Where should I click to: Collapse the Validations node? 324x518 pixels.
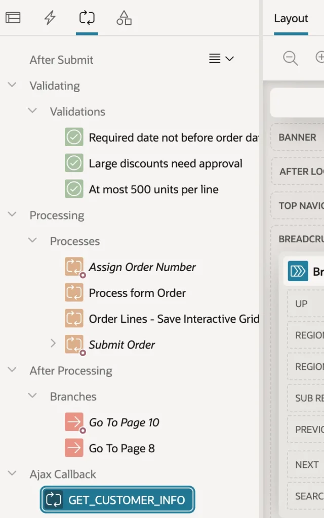pyautogui.click(x=32, y=111)
